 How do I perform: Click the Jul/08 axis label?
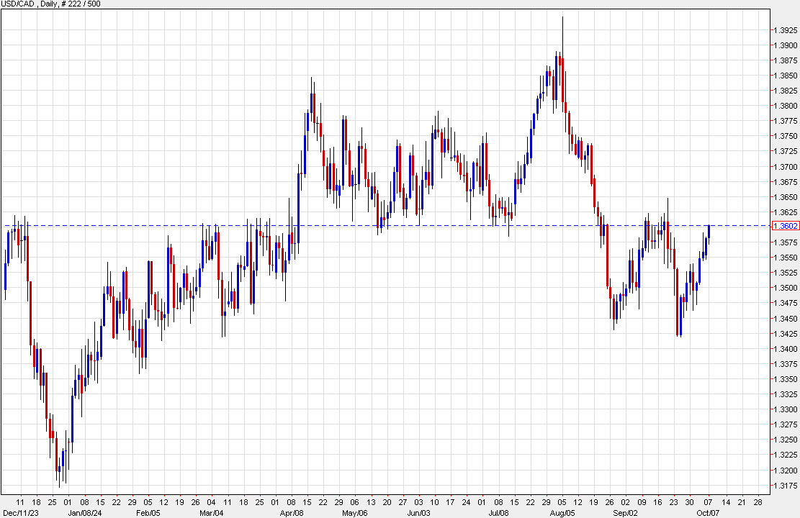coord(500,514)
